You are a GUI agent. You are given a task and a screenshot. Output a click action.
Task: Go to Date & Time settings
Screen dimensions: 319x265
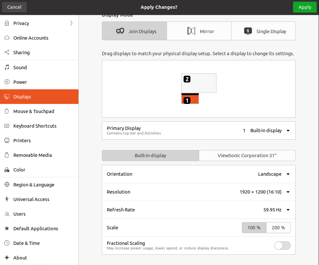pos(39,243)
